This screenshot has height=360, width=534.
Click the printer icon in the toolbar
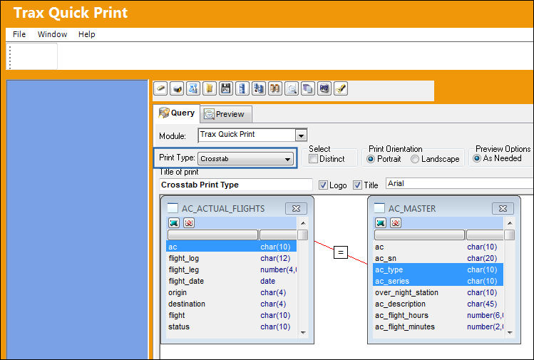[177, 88]
